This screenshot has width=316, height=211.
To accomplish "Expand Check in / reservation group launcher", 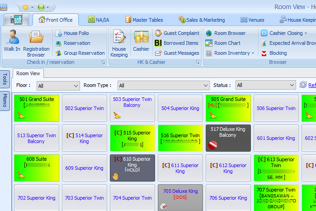I will point(103,62).
